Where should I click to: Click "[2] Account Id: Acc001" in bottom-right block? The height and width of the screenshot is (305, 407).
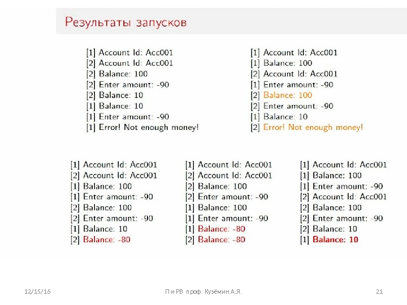point(344,197)
